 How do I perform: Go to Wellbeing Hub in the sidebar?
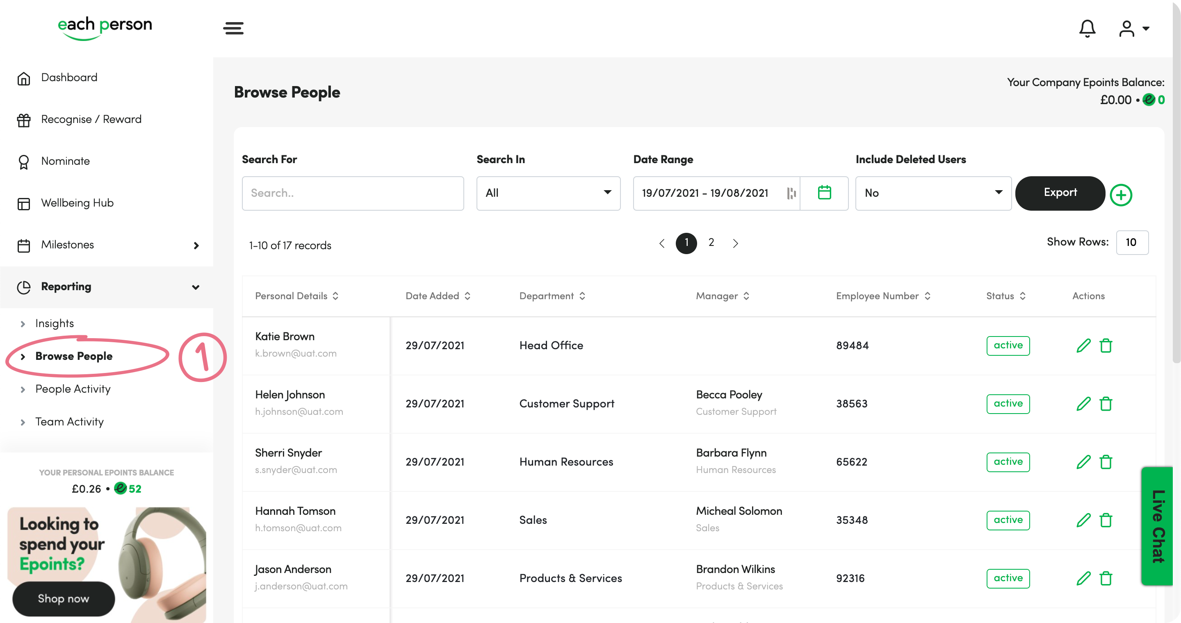(77, 203)
